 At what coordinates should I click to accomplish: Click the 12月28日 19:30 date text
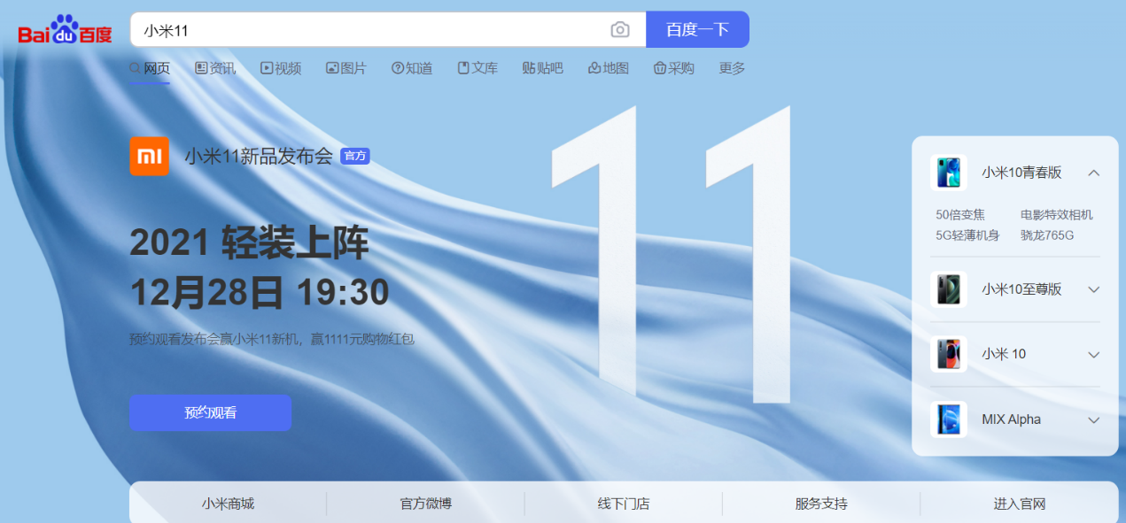click(260, 292)
